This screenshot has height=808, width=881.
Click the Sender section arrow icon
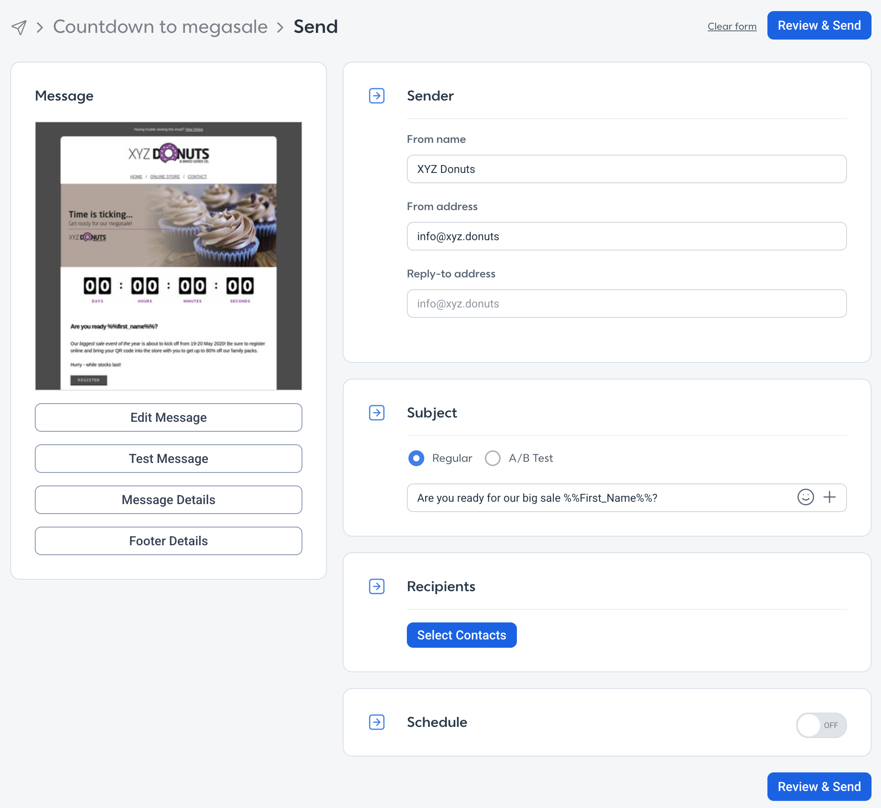[x=376, y=96]
